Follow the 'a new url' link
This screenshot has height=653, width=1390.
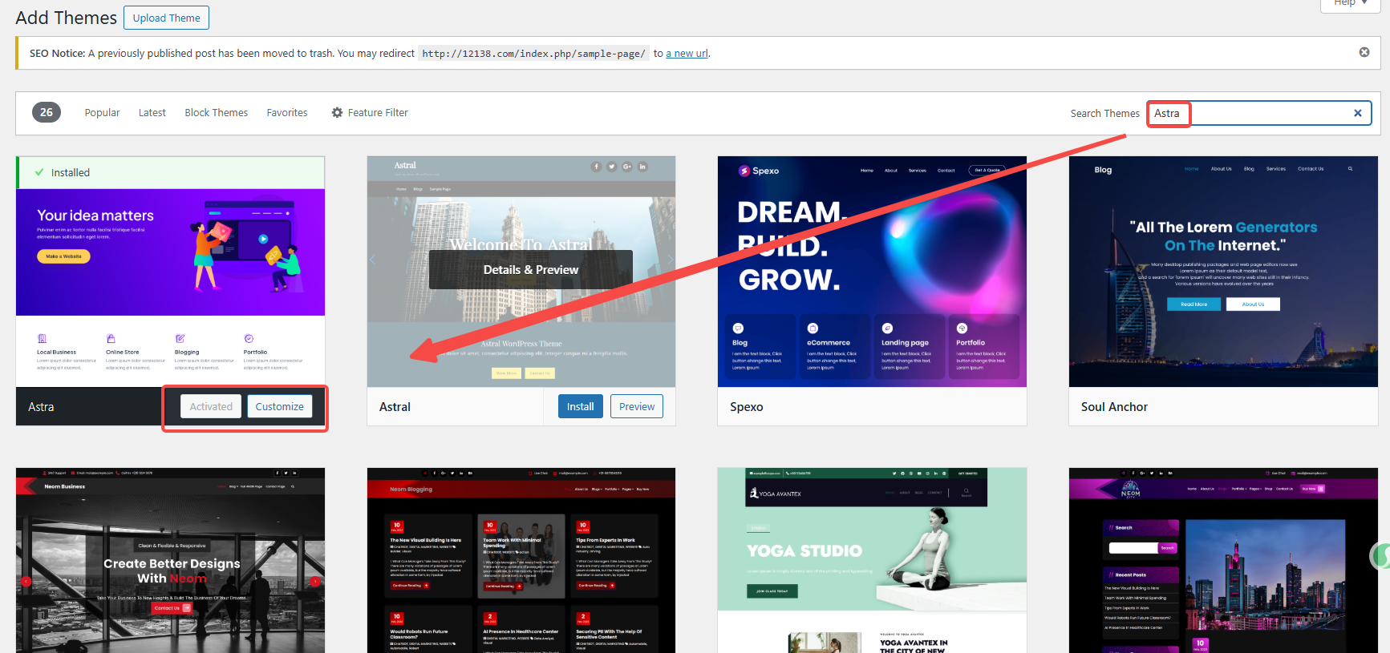click(x=687, y=54)
